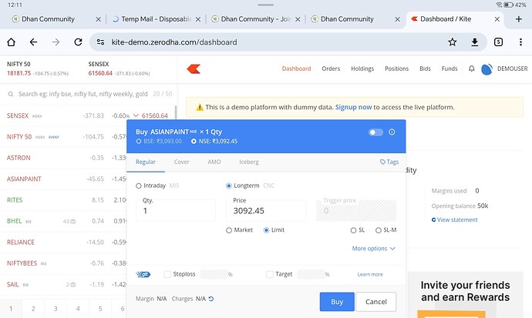Close the Dashboard / Kite tab
Screen dimensions: 532x318
(497, 19)
